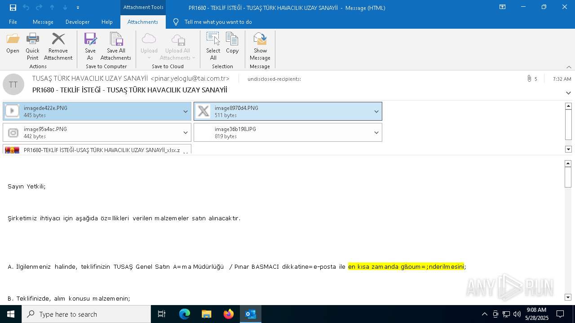
Task: Open the notifications action center
Action: pyautogui.click(x=560, y=314)
